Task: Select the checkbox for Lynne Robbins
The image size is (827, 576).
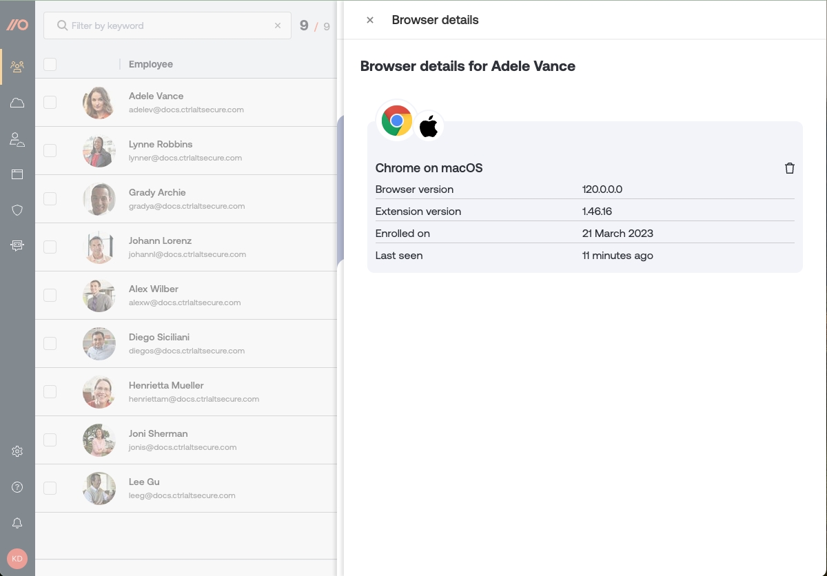Action: 50,150
